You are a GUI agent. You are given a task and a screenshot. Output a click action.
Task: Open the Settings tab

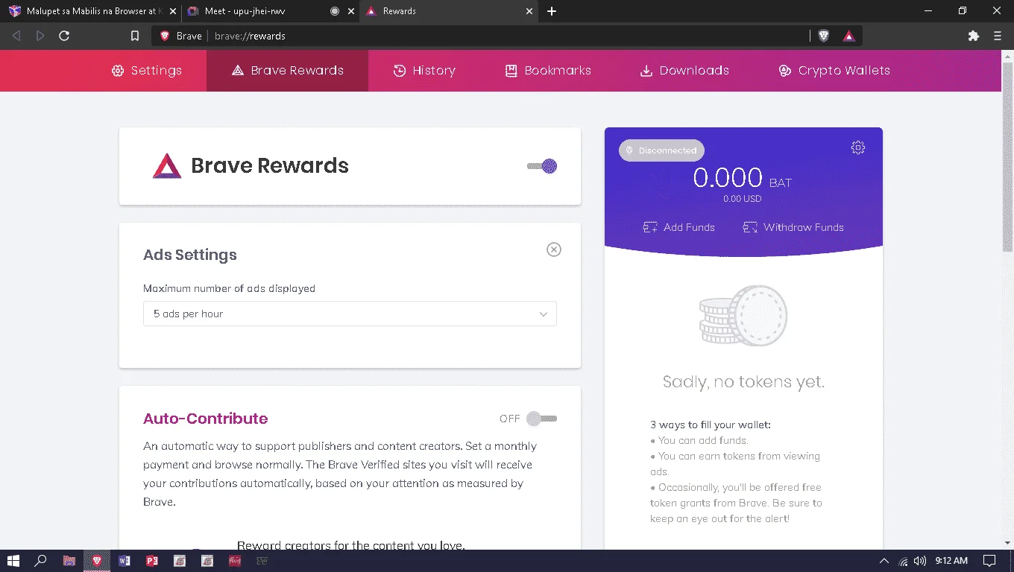coord(147,71)
